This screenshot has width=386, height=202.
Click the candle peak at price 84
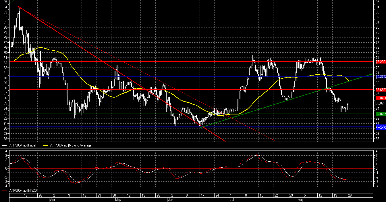click(x=19, y=7)
